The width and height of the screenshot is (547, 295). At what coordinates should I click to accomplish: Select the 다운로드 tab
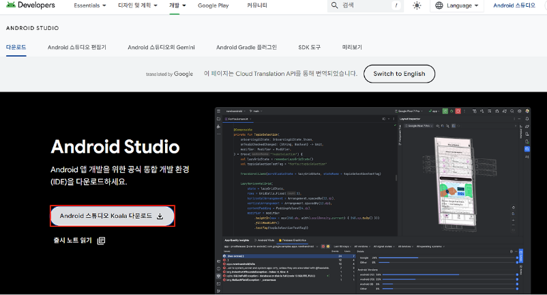coord(16,47)
